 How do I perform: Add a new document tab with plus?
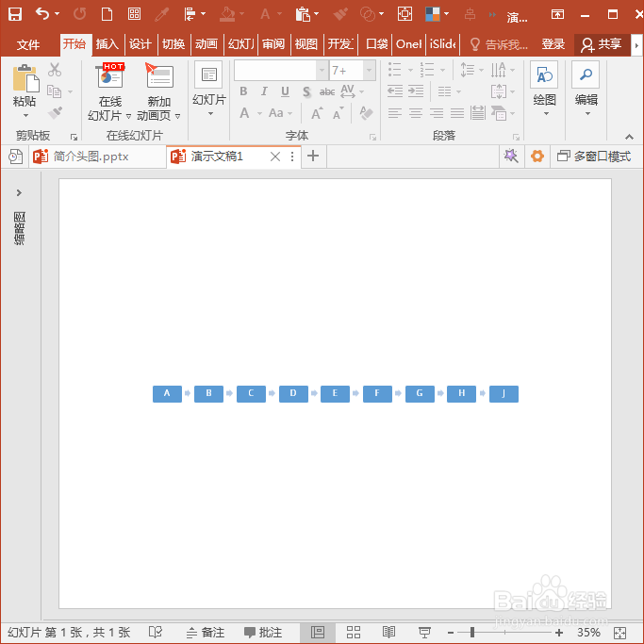point(313,156)
